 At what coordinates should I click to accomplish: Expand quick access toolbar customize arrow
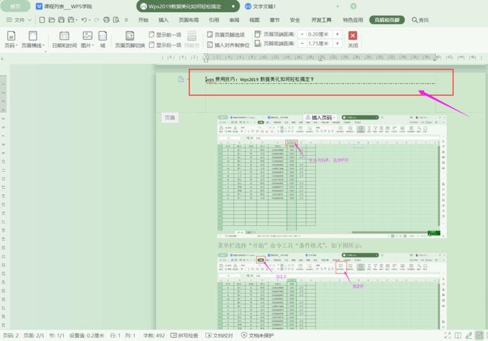click(126, 20)
